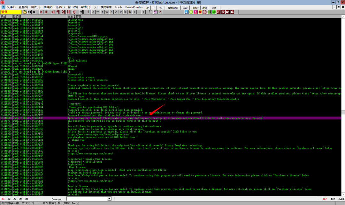Select the M3 memory tab

click(15, 199)
